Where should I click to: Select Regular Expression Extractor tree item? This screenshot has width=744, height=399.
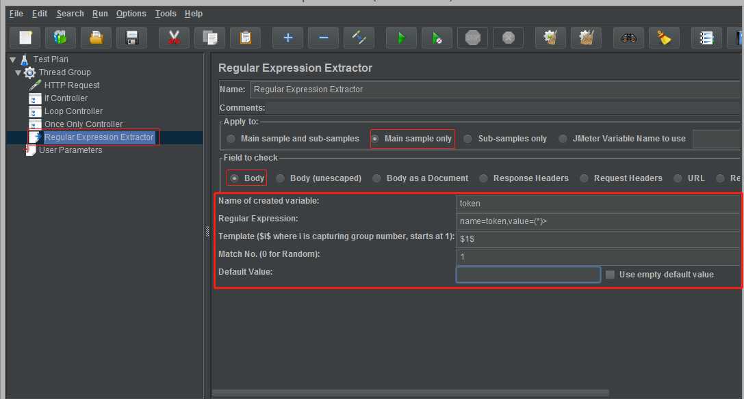point(99,137)
